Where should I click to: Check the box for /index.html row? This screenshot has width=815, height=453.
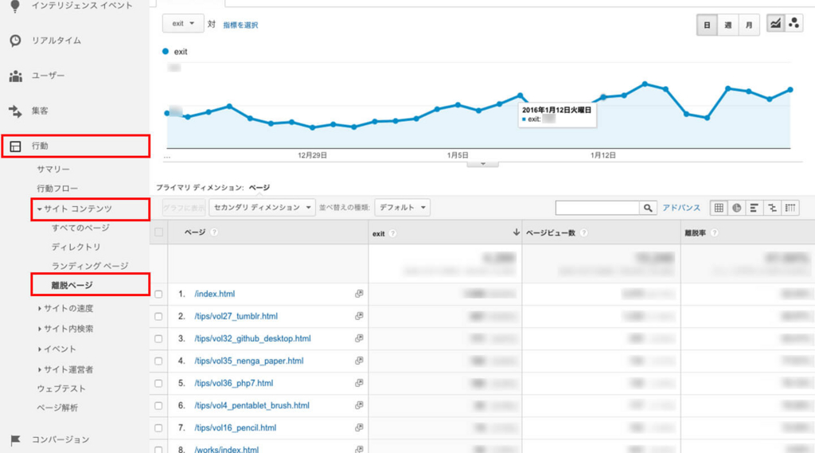(158, 295)
